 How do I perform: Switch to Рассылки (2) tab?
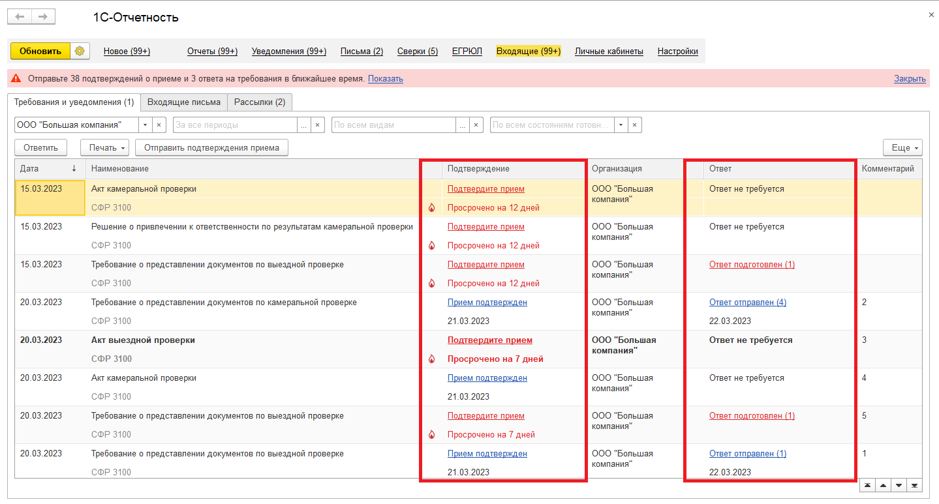point(260,102)
